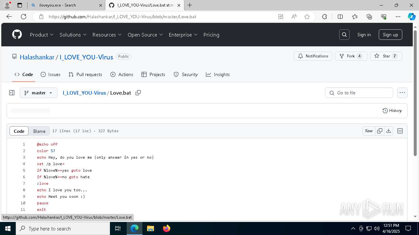Open the Projects tab
The image size is (419, 235).
click(153, 74)
